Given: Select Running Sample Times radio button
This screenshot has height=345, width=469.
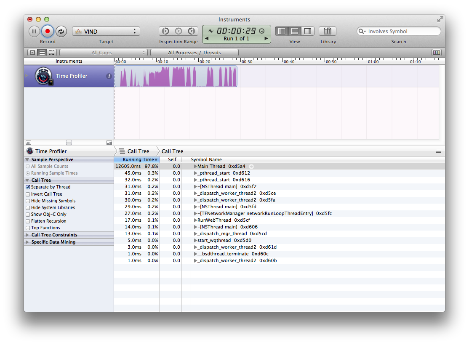Looking at the screenshot, I should (28, 173).
